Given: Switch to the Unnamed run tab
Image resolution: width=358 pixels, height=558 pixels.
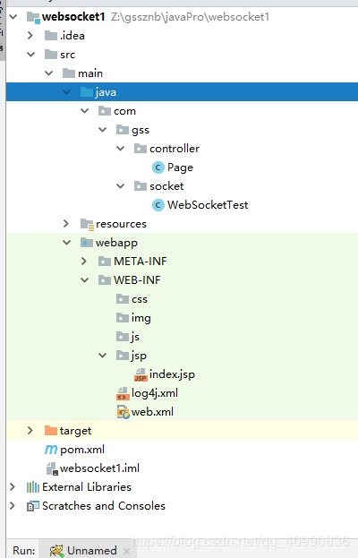Looking at the screenshot, I should (x=84, y=551).
